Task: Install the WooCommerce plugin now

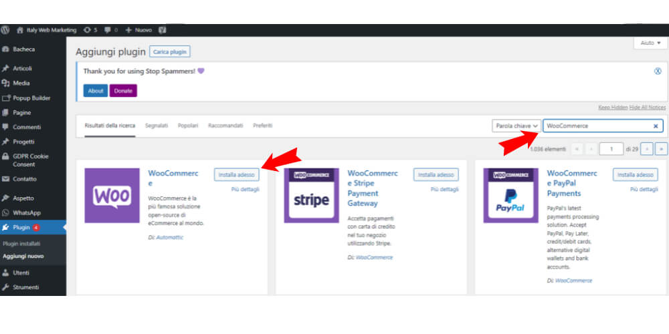Action: coord(236,174)
